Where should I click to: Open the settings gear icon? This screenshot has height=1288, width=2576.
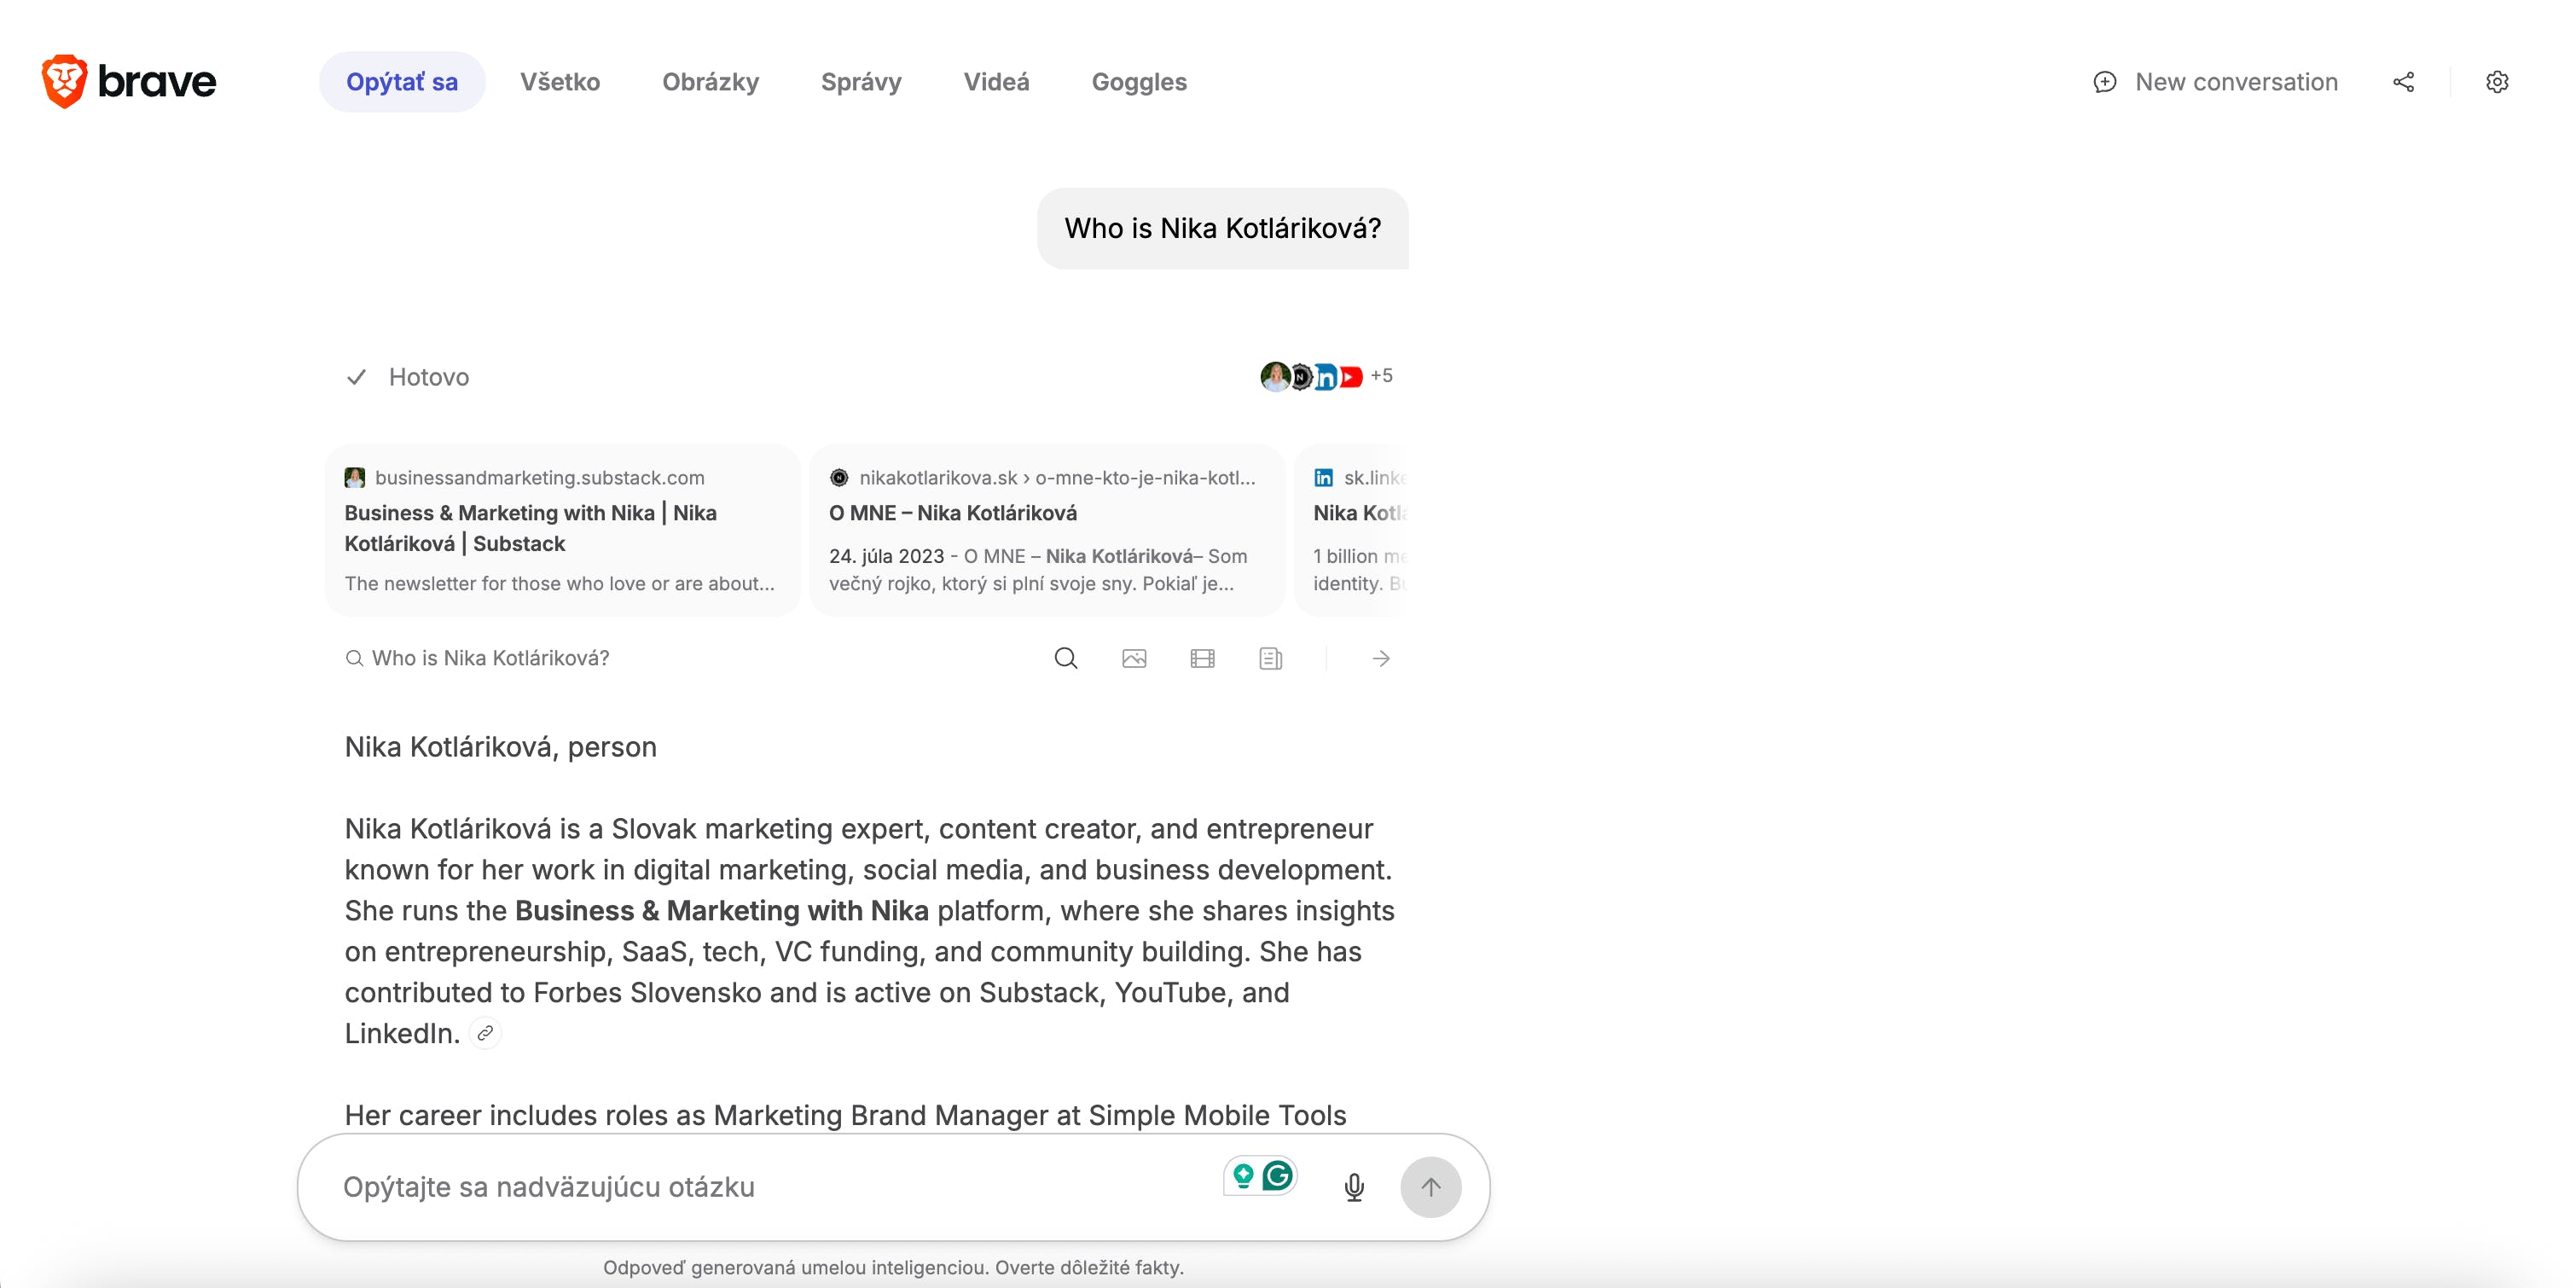pyautogui.click(x=2497, y=82)
